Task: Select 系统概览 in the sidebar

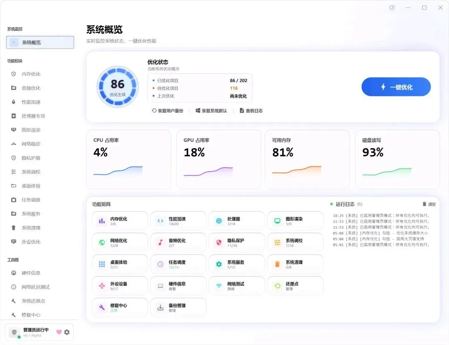Action: [x=40, y=43]
